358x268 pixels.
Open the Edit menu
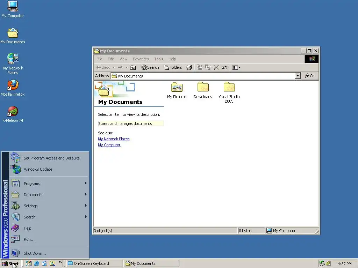111,59
